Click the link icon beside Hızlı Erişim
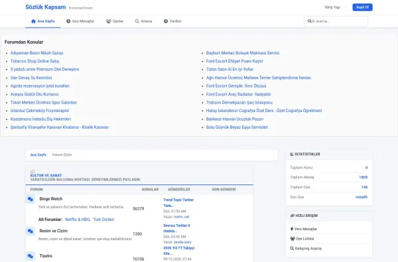 click(x=292, y=216)
